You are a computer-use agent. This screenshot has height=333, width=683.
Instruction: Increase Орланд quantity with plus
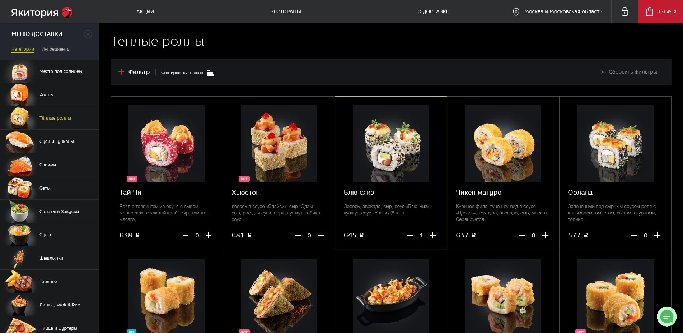pyautogui.click(x=657, y=235)
